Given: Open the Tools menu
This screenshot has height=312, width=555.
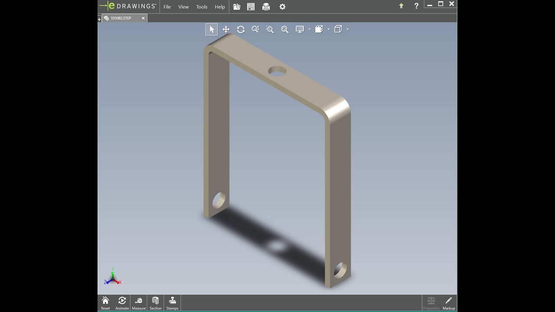Looking at the screenshot, I should point(202,7).
